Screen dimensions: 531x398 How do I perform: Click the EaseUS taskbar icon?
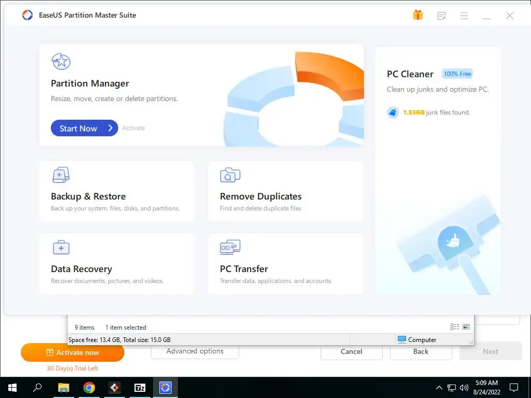click(165, 388)
